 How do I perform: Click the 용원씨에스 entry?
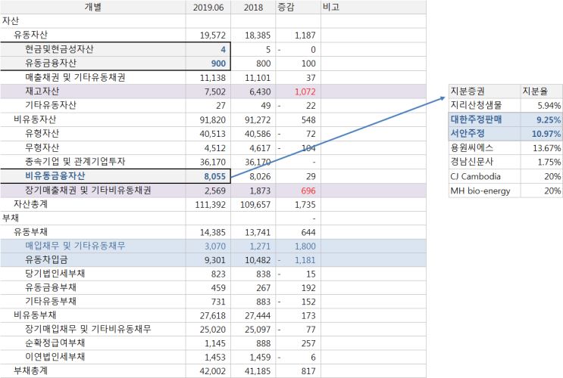(472, 147)
